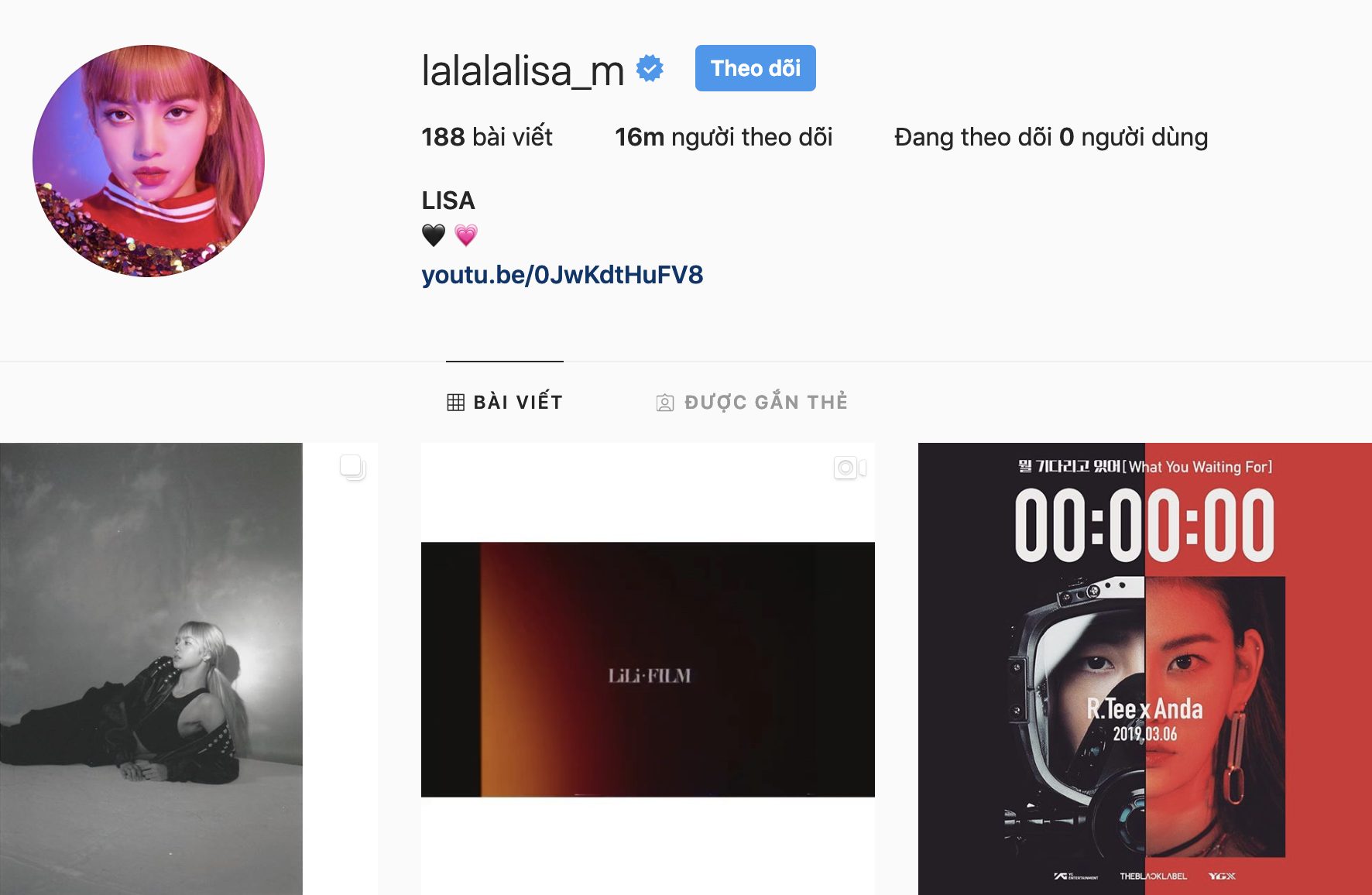Click the 188 bài viết post count
Viewport: 1372px width, 895px height.
click(487, 137)
